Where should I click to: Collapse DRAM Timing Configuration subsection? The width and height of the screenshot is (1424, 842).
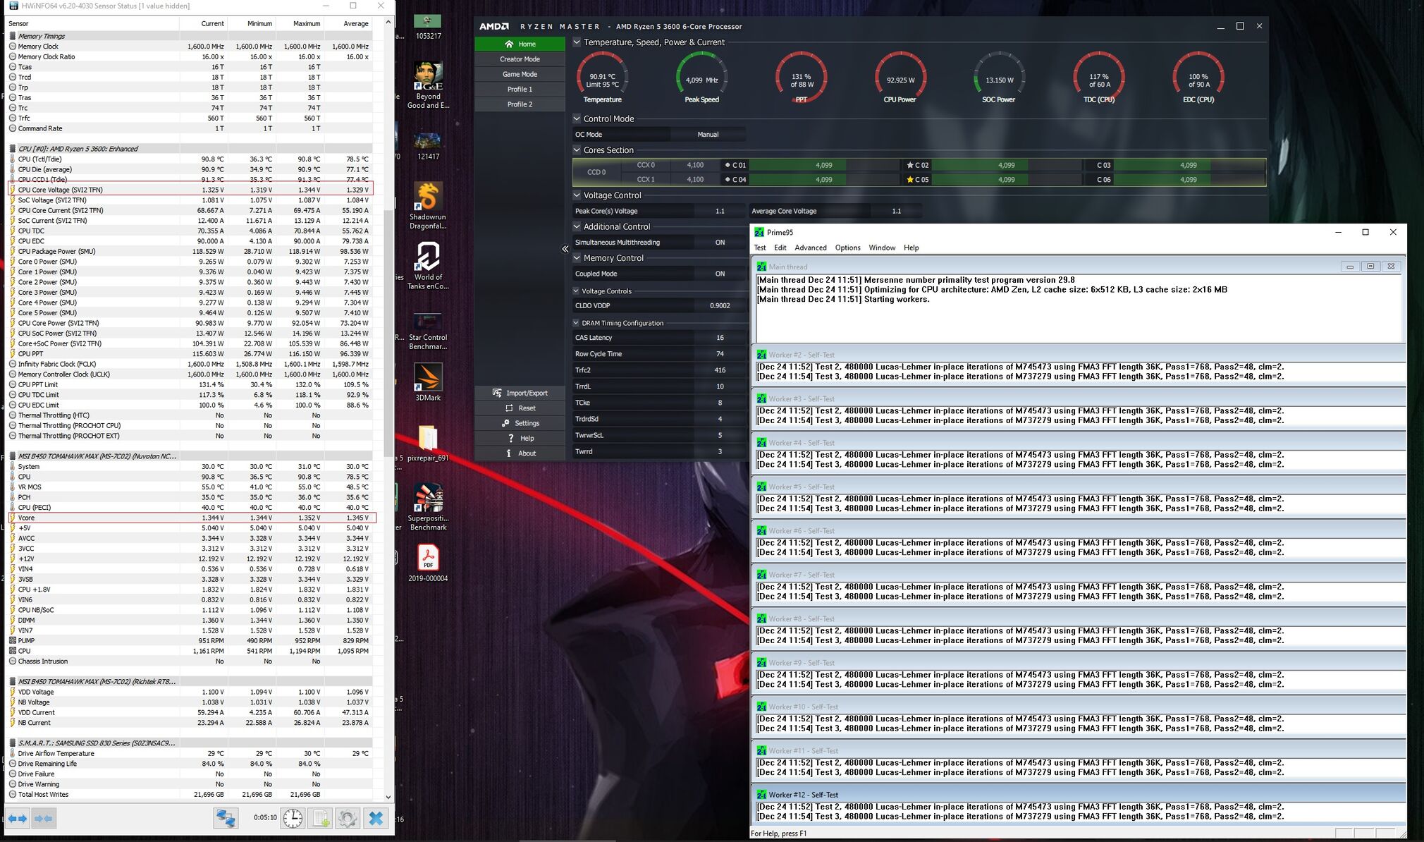(x=576, y=323)
